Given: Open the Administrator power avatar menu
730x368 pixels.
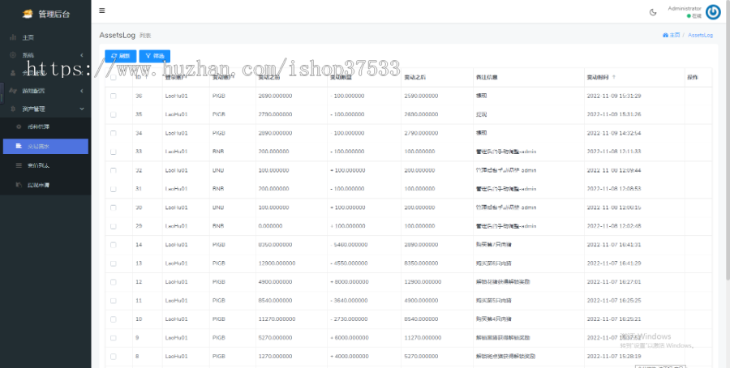Looking at the screenshot, I should [x=713, y=12].
